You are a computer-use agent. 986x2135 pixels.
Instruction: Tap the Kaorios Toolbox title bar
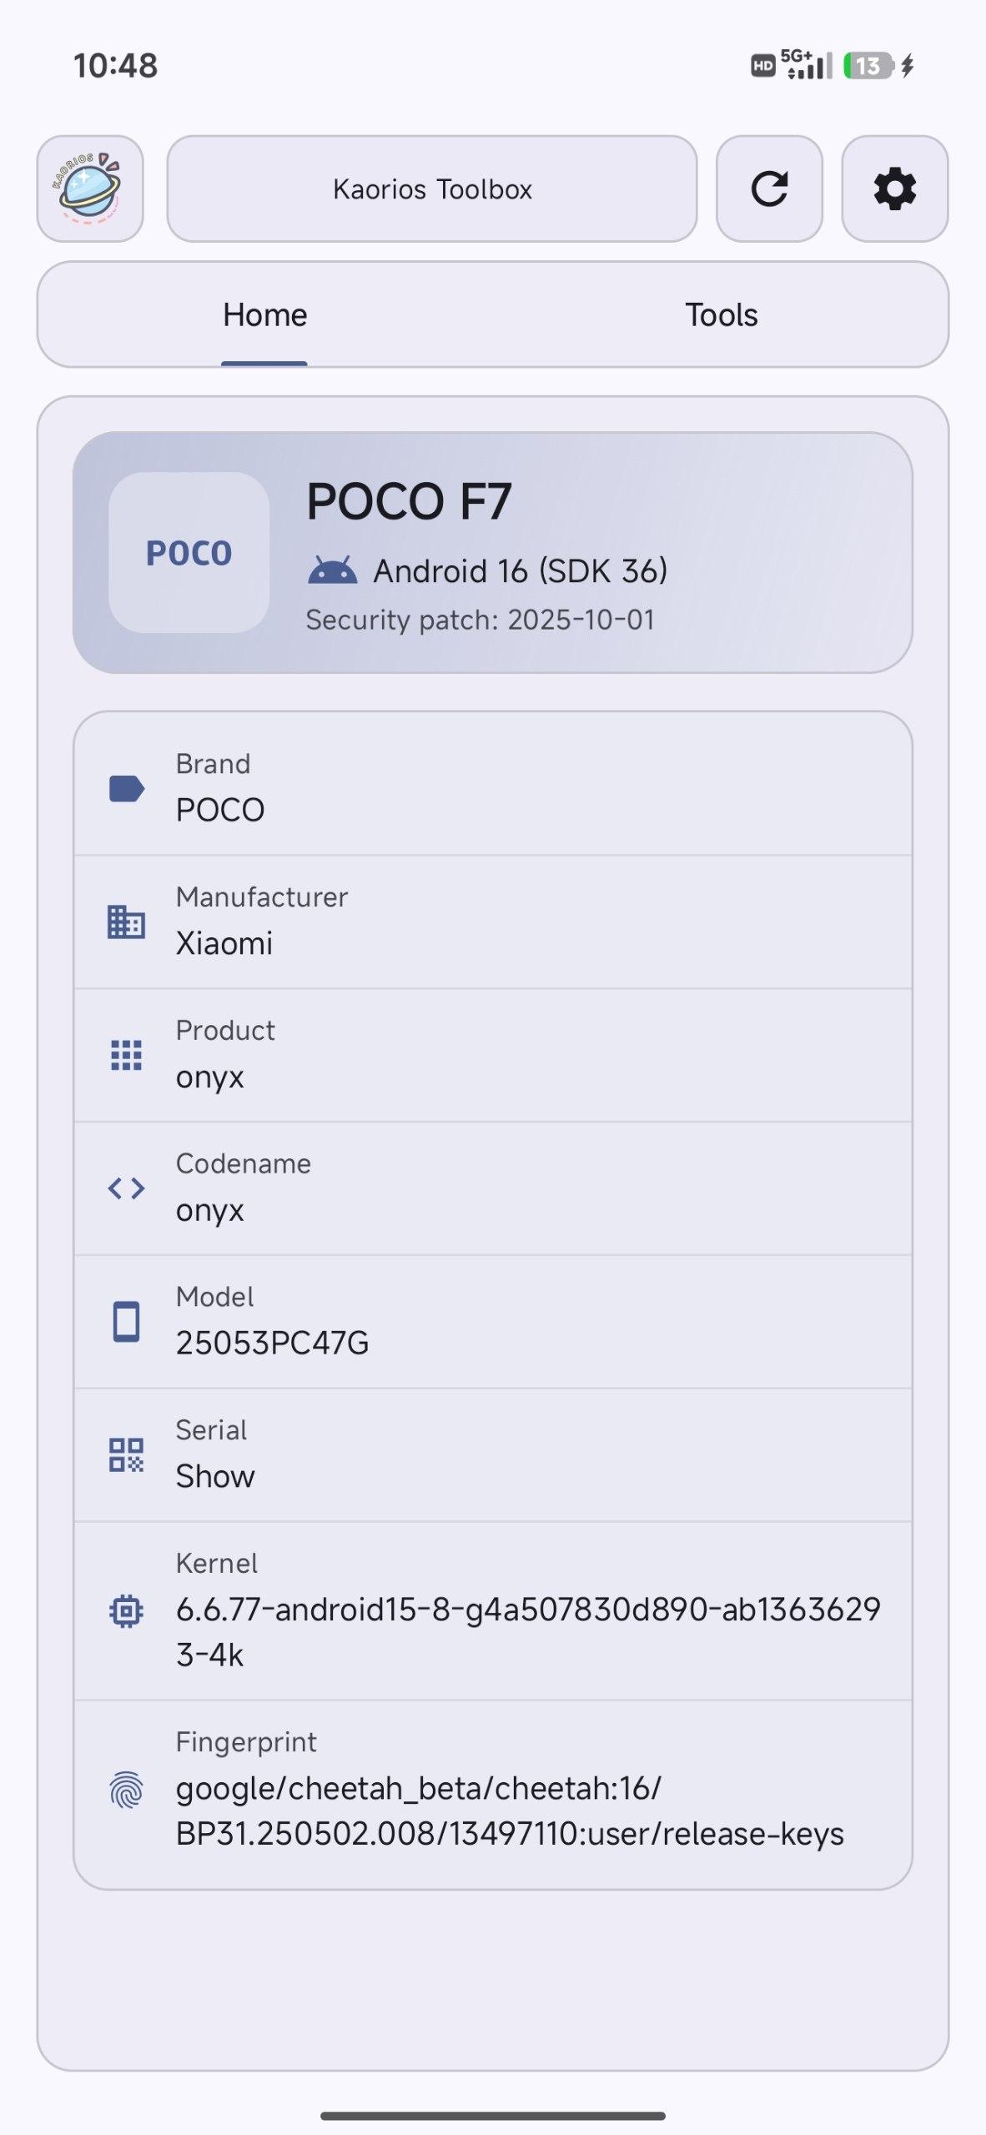click(x=432, y=189)
